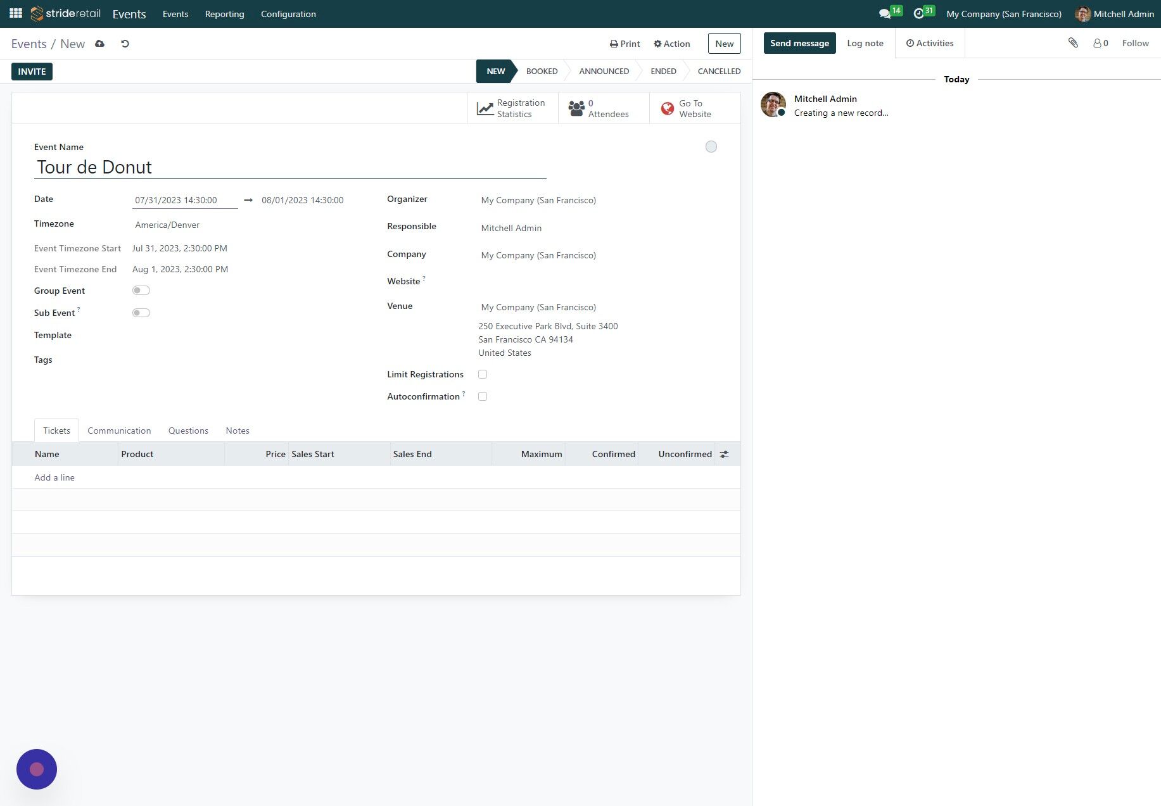Open the Responsible Mitchell Admin dropdown
This screenshot has width=1161, height=806.
tap(599, 228)
